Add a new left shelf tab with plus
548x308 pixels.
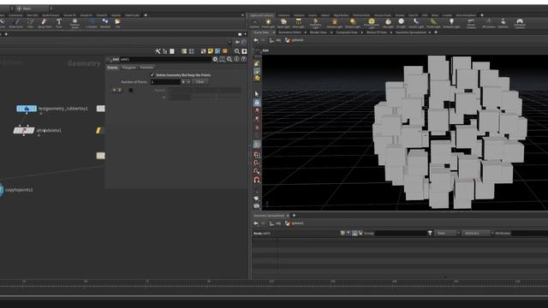pyautogui.click(x=146, y=15)
